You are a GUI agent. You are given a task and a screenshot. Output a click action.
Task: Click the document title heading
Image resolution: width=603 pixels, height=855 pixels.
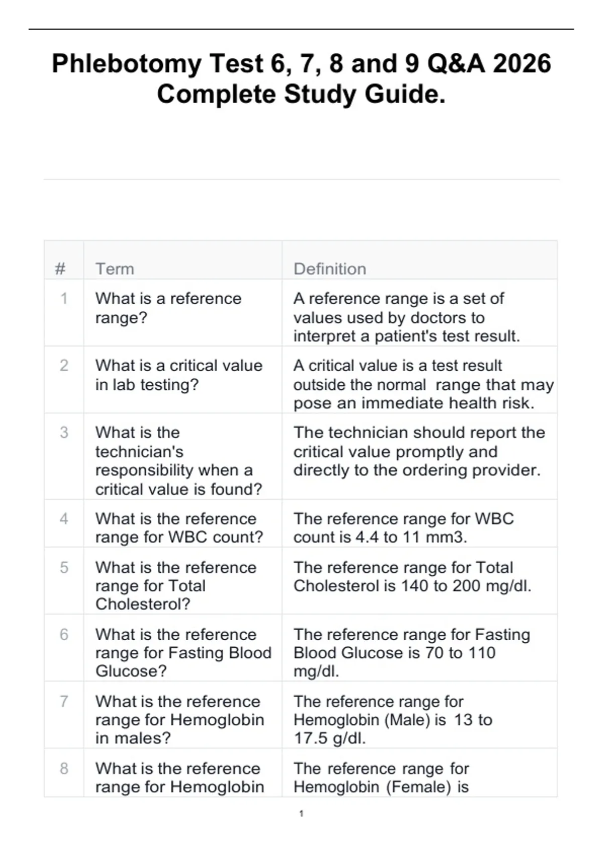coord(301,79)
